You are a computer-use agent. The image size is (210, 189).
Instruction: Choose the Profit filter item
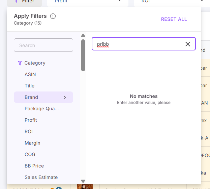point(31,120)
